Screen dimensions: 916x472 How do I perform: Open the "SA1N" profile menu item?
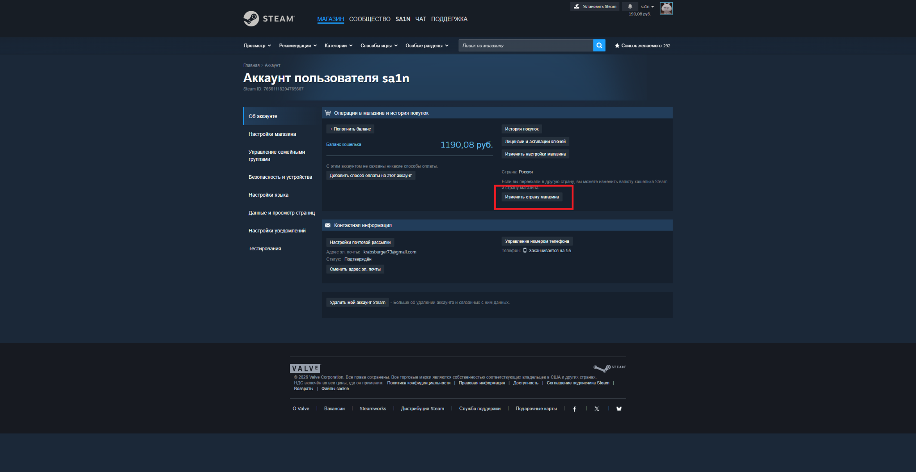(403, 19)
